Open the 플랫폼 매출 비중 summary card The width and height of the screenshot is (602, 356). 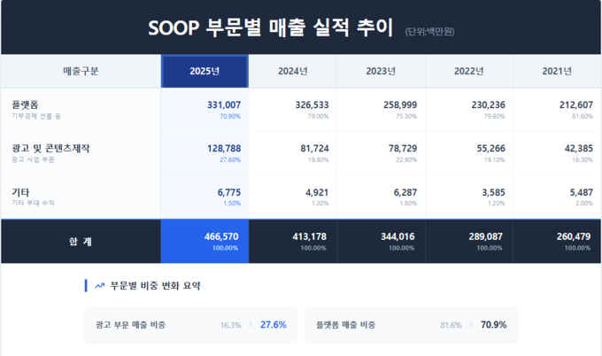click(x=411, y=325)
